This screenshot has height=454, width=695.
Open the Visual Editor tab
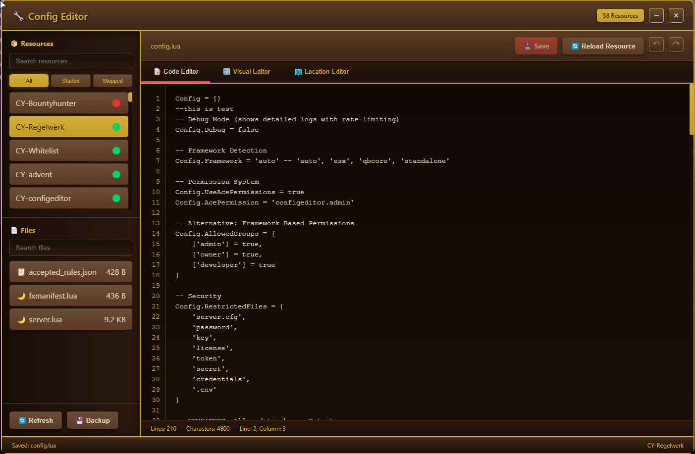(247, 72)
